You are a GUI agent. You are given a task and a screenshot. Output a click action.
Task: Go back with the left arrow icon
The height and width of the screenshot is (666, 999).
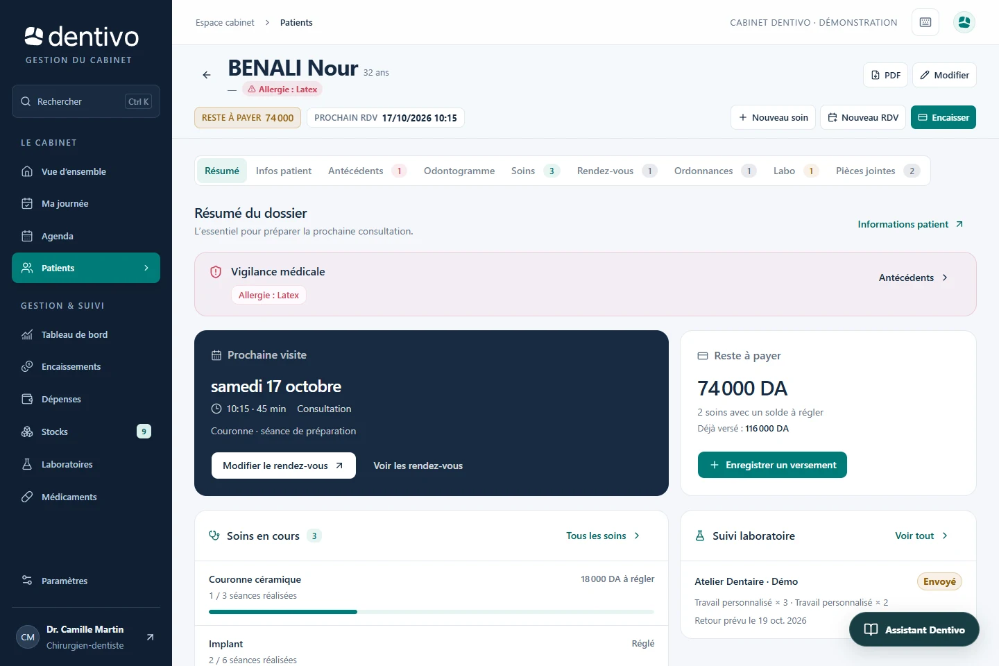coord(206,75)
